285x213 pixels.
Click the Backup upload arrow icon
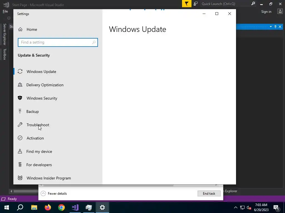[x=20, y=111]
